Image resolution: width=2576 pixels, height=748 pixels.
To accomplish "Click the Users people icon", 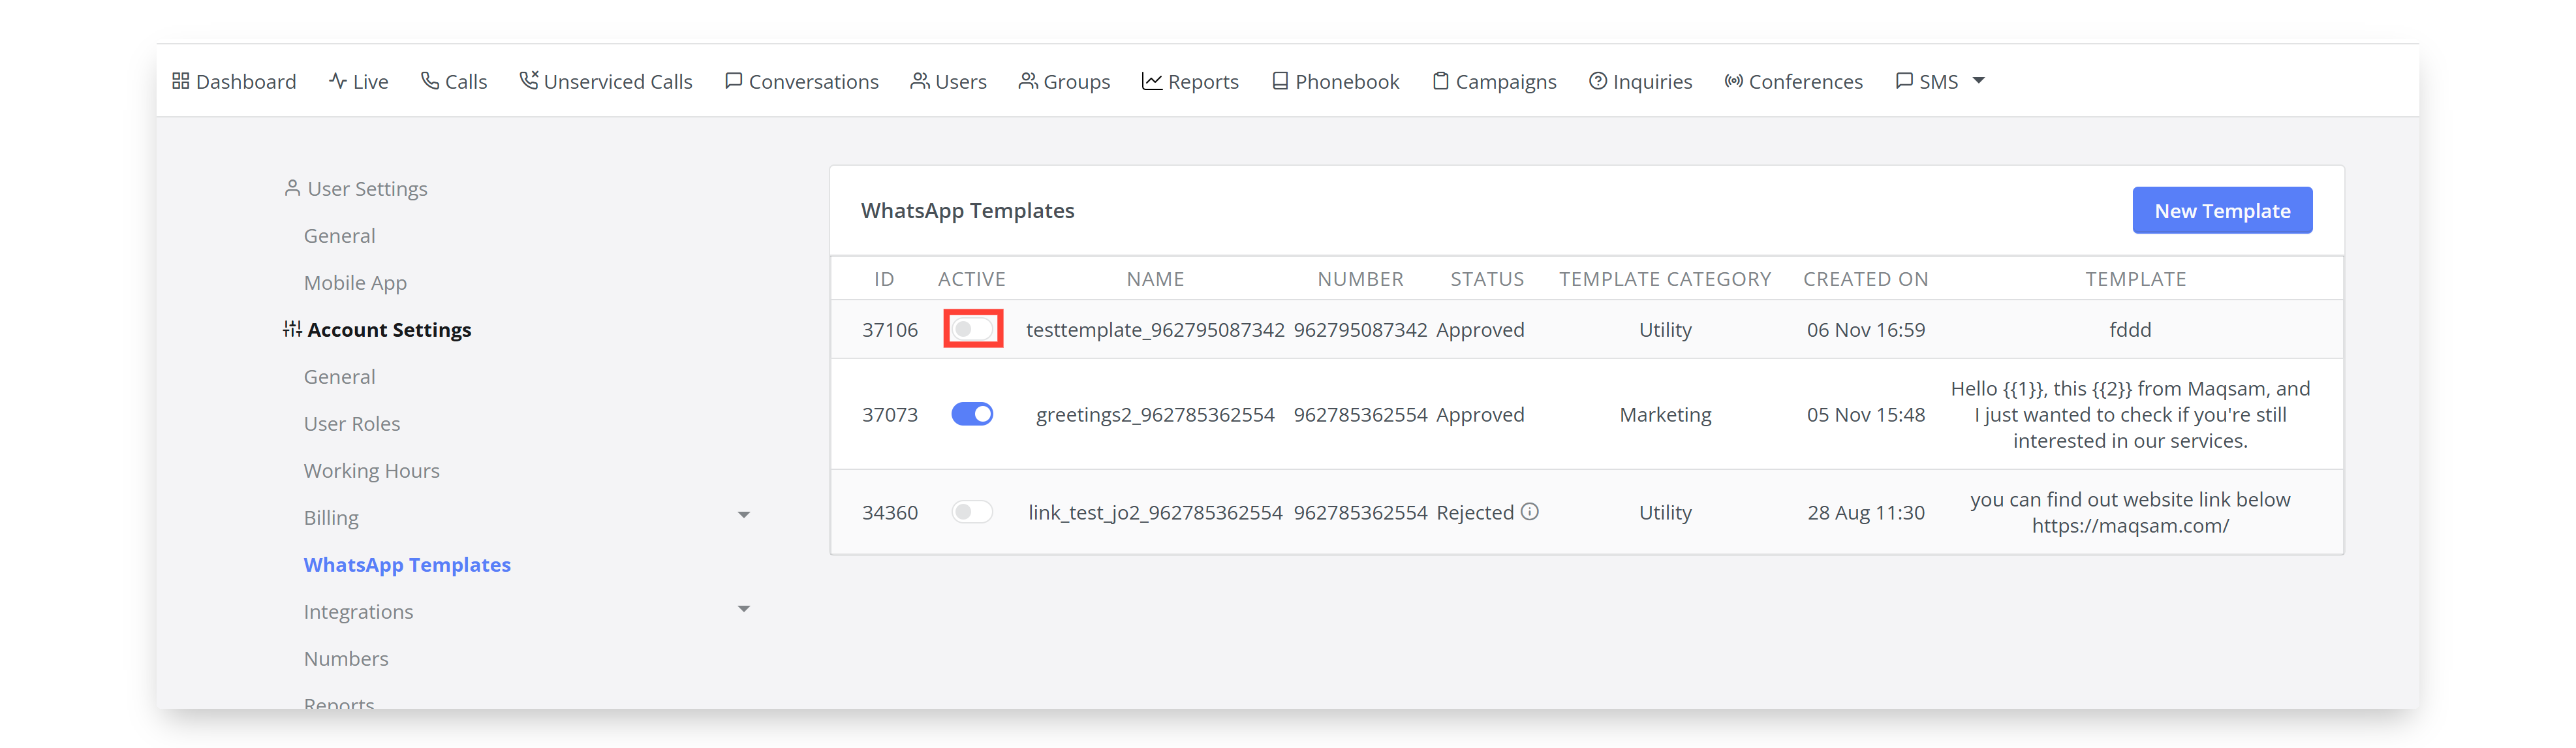I will 920,81.
